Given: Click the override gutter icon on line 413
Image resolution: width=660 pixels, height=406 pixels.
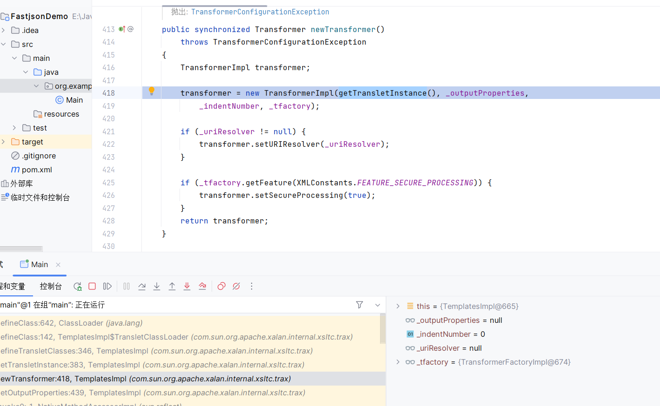Looking at the screenshot, I should (122, 29).
